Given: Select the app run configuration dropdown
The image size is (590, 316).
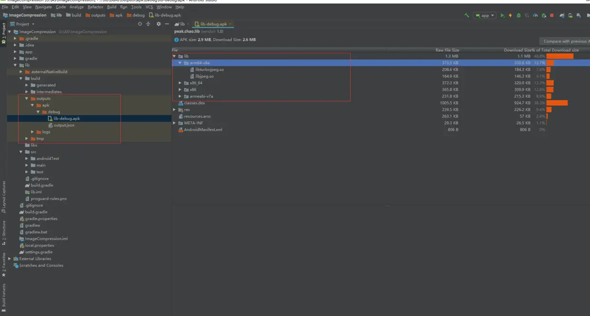Looking at the screenshot, I should [485, 15].
